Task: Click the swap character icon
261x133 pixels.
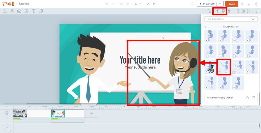Action: [209, 11]
